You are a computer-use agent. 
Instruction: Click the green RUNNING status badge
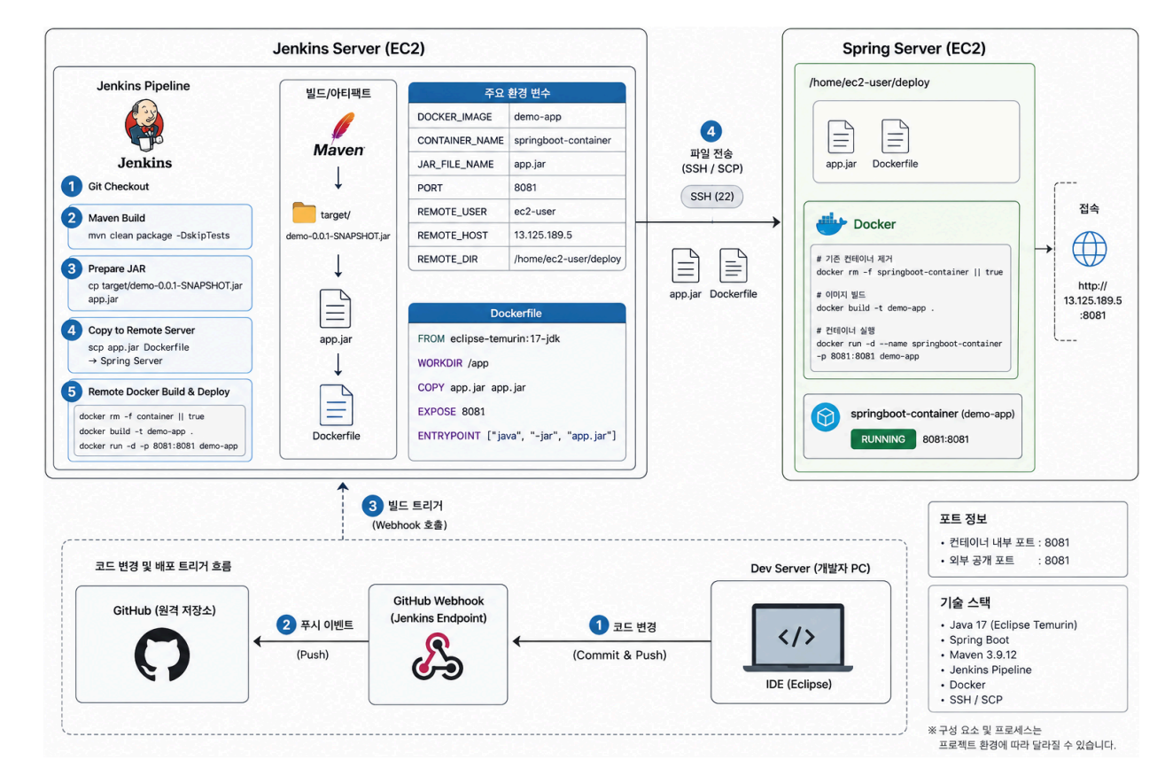[x=883, y=438]
